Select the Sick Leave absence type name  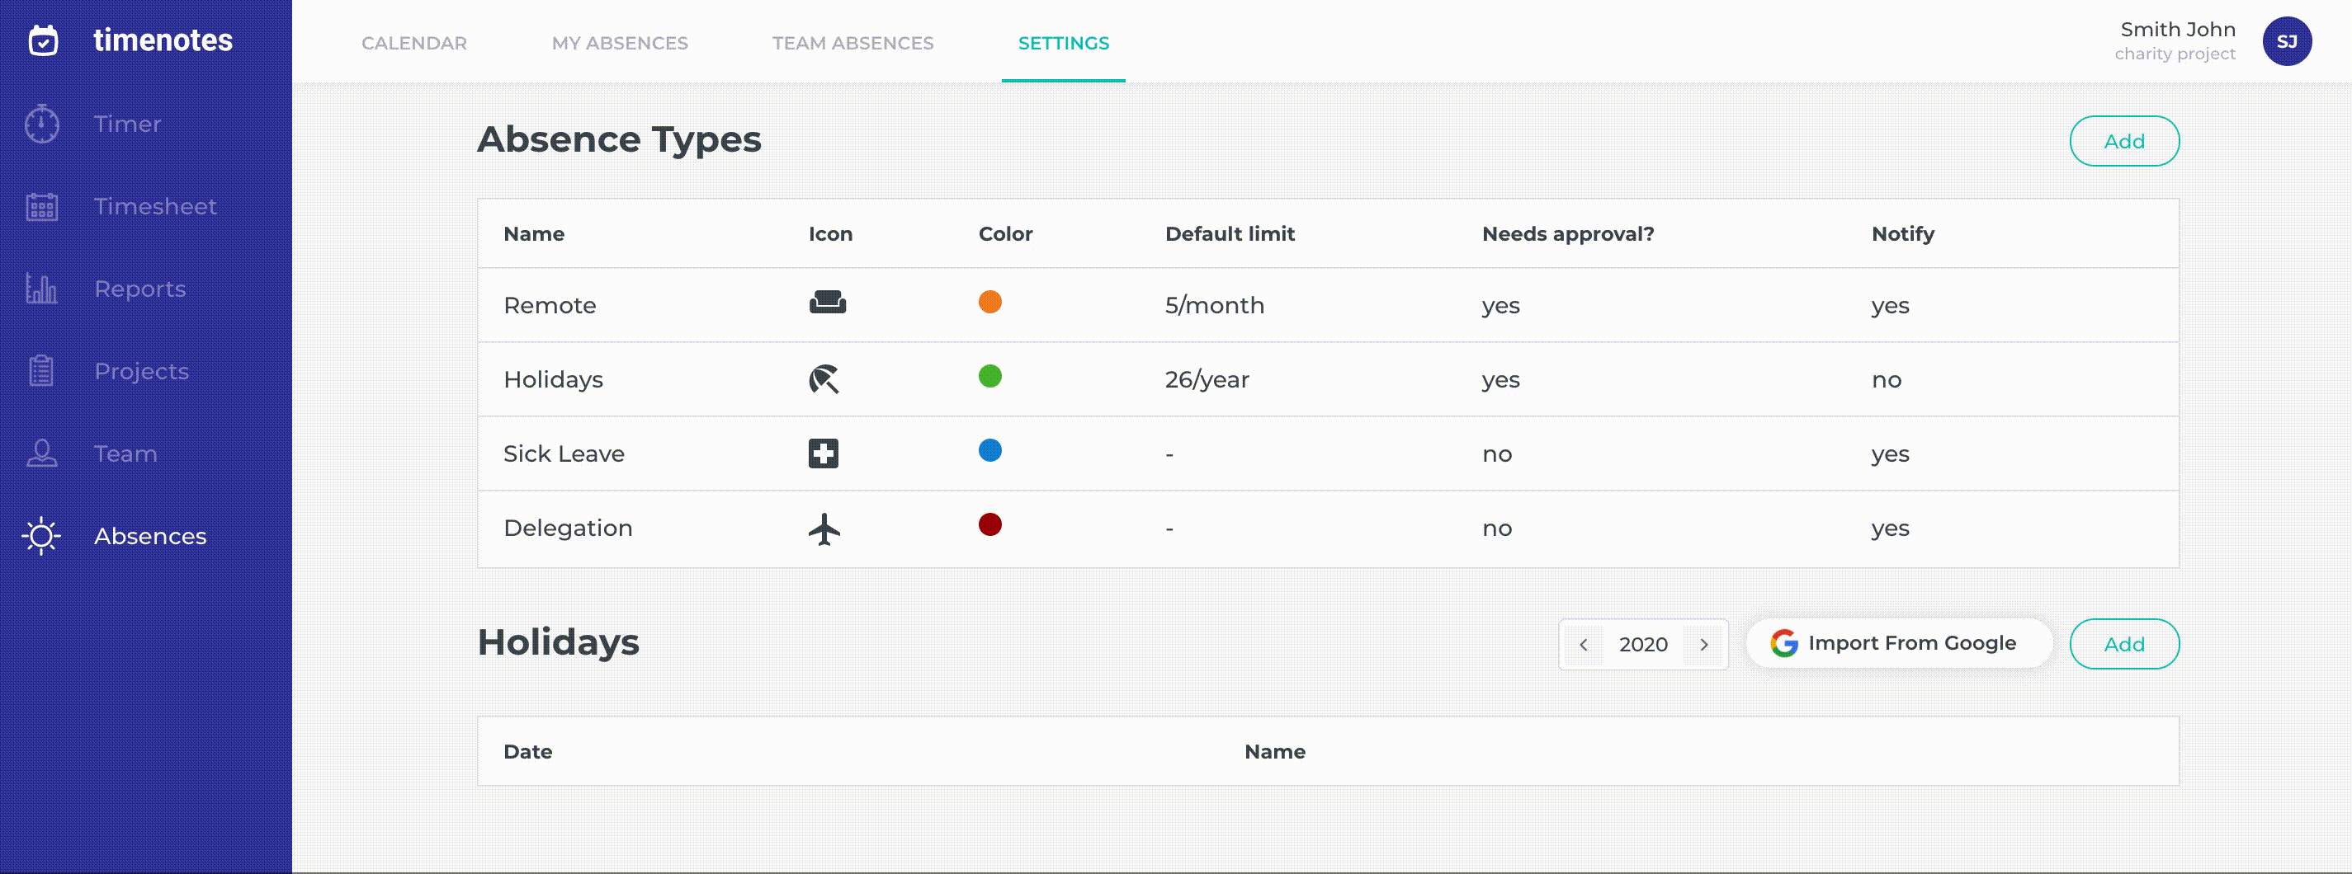(x=564, y=454)
